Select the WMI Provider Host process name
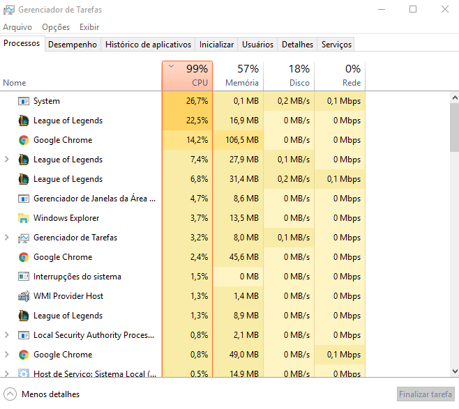Image resolution: width=459 pixels, height=409 pixels. point(68,296)
